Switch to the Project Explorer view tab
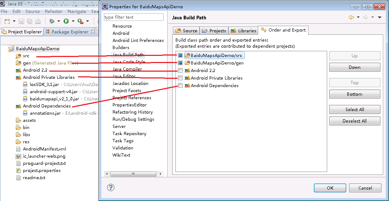Viewport: 389px width, 201px height. click(x=22, y=32)
